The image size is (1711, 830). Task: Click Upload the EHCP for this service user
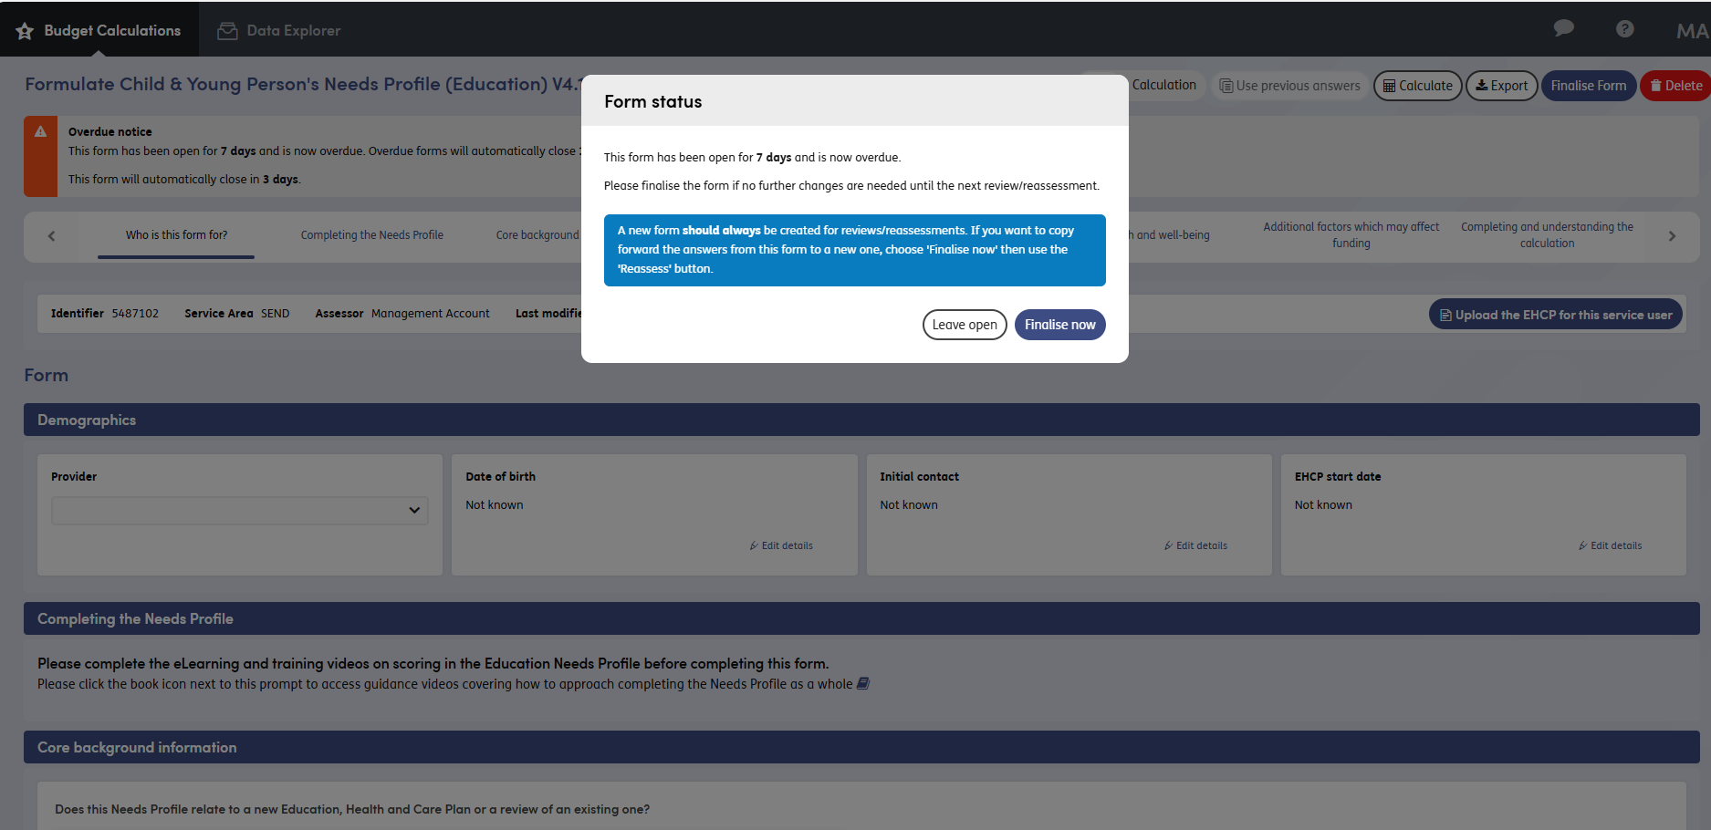coord(1555,315)
